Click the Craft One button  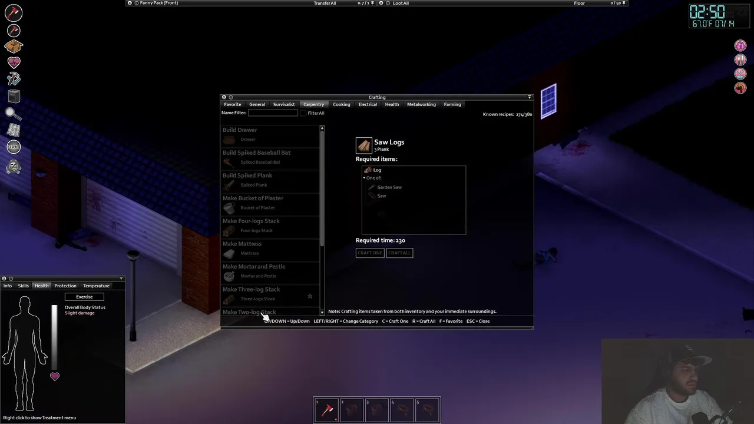pyautogui.click(x=370, y=253)
